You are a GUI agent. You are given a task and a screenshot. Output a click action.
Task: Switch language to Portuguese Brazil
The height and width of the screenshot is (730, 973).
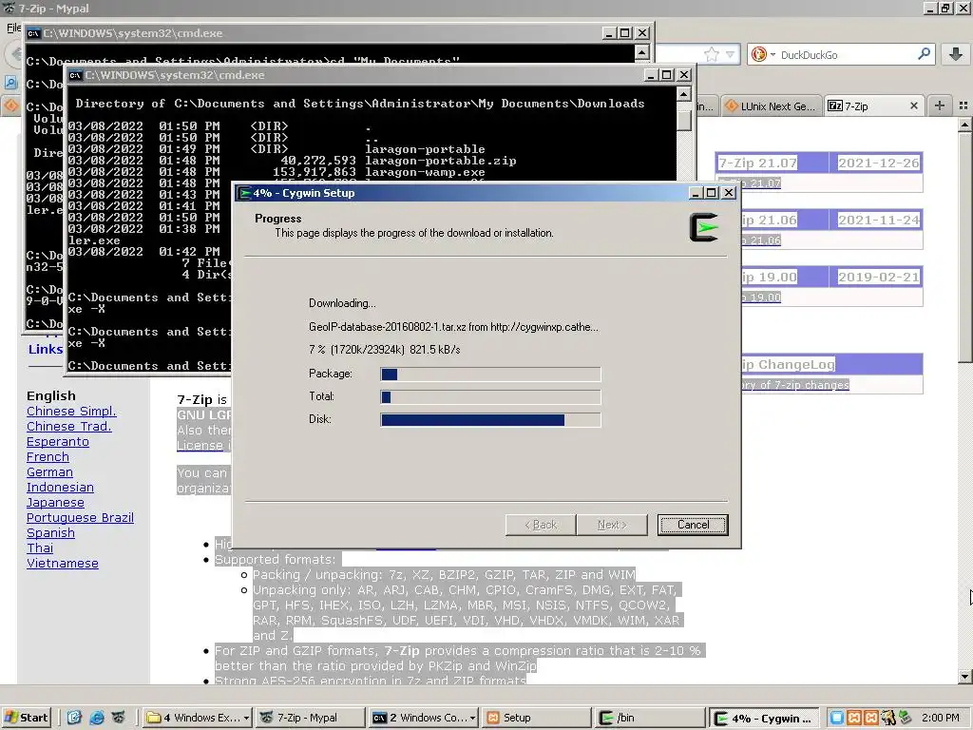pyautogui.click(x=80, y=518)
